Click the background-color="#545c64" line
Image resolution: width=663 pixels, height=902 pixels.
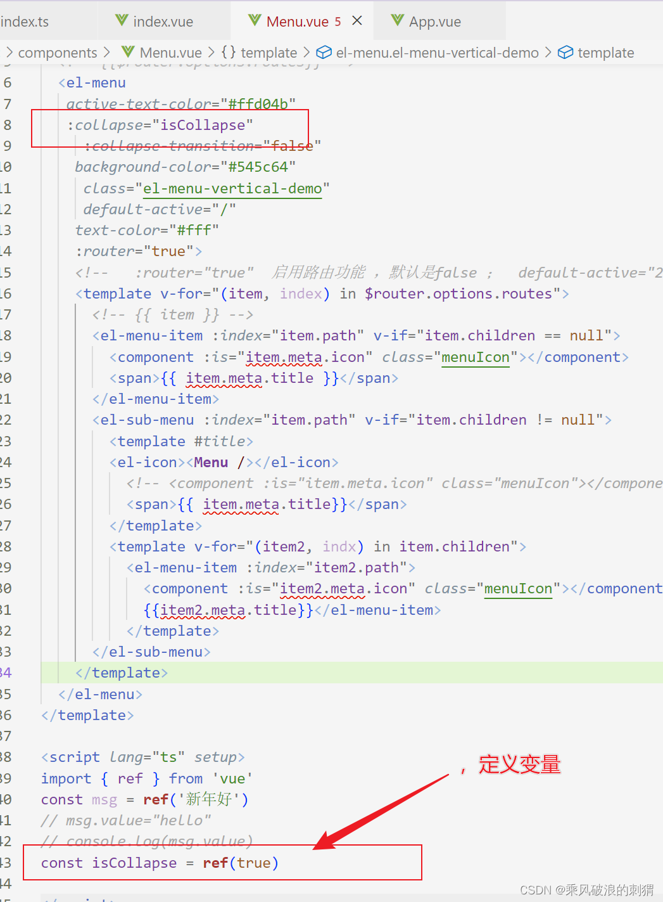point(186,167)
